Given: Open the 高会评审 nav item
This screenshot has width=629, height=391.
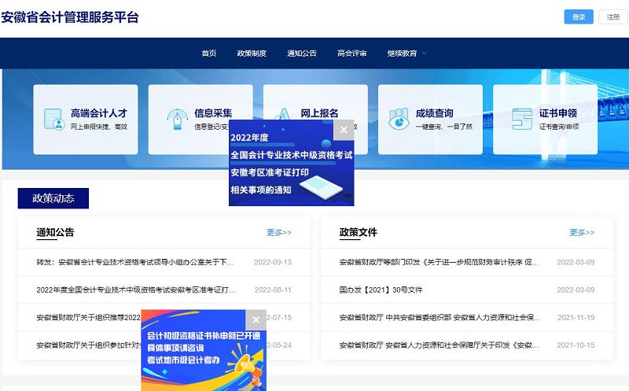Looking at the screenshot, I should 351,53.
